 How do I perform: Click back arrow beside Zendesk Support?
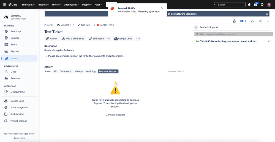pyautogui.click(x=196, y=27)
